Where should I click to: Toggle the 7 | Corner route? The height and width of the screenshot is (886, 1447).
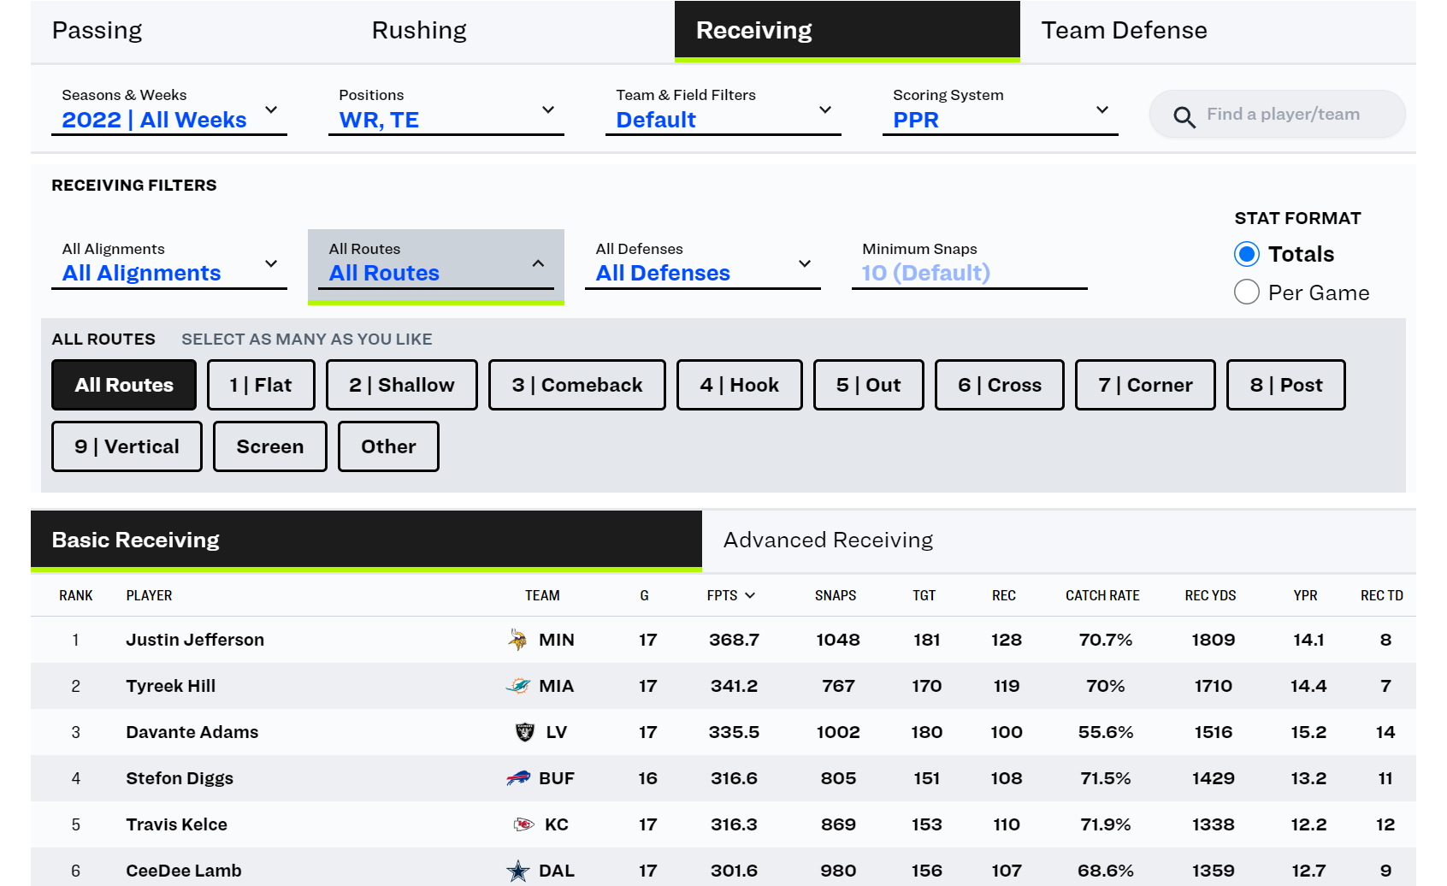(x=1145, y=385)
